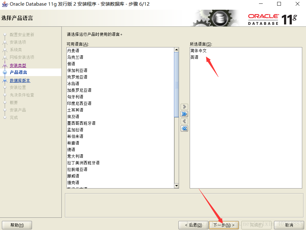Proceed with 下一步(N) button
Image resolution: width=306 pixels, height=230 pixels.
coord(224,225)
